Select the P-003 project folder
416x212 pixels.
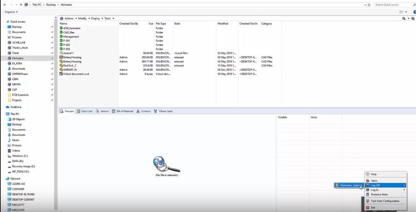pos(65,49)
